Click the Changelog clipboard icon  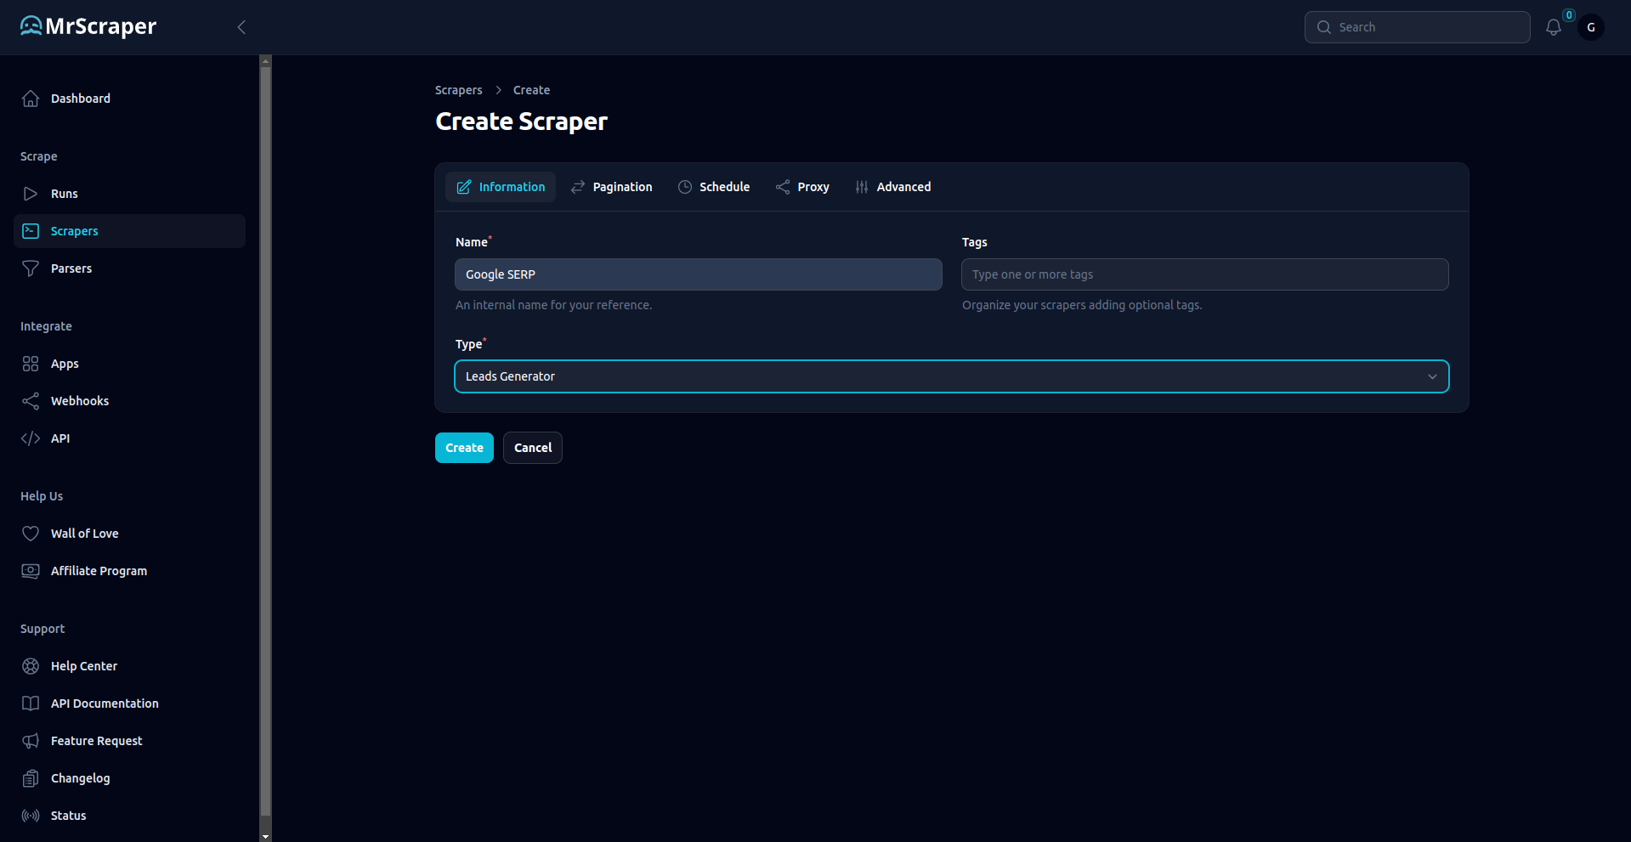coord(31,778)
